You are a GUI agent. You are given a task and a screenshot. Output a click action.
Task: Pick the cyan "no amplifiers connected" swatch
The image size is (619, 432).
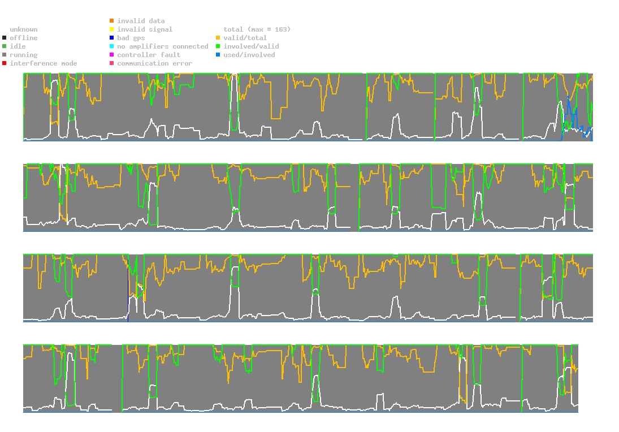click(x=112, y=46)
